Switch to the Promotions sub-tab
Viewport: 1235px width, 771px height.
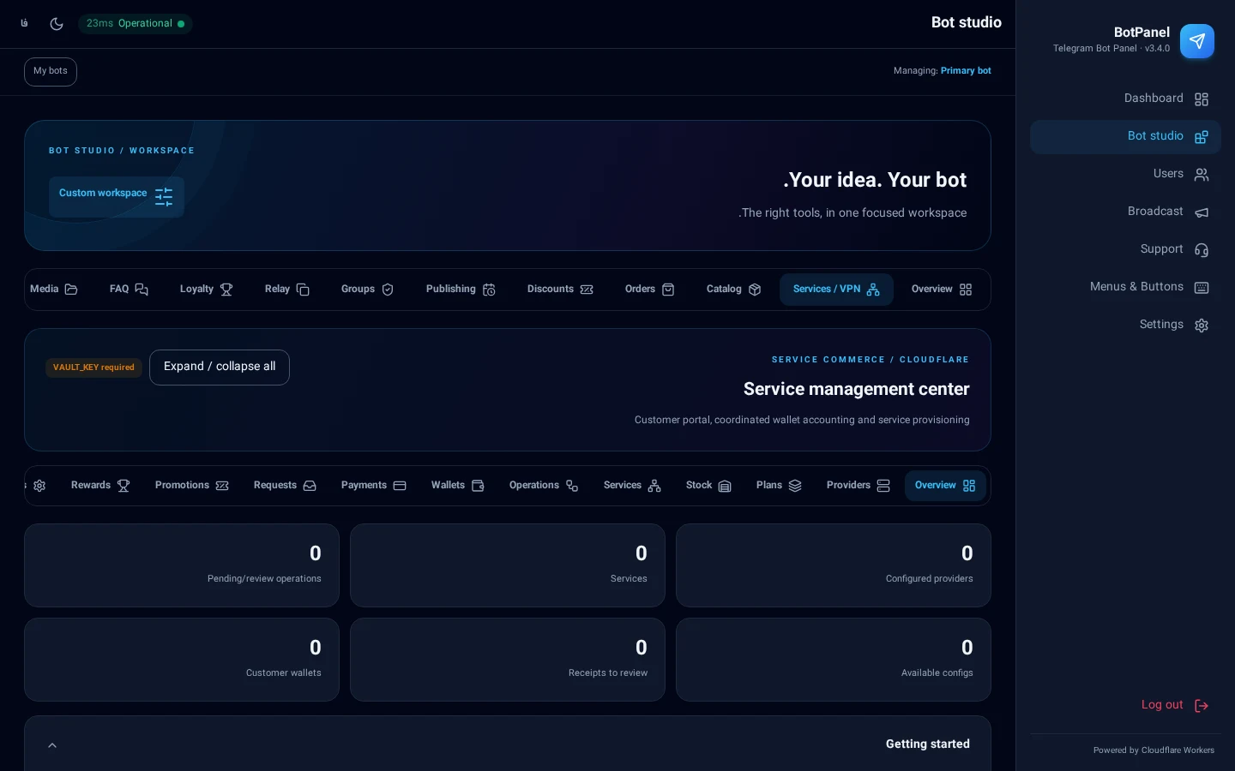pos(192,486)
